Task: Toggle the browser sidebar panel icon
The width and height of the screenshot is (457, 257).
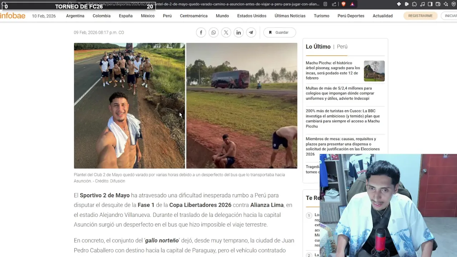Action: (430, 4)
